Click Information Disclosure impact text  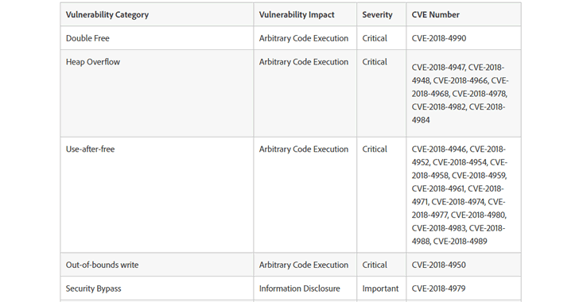[300, 288]
